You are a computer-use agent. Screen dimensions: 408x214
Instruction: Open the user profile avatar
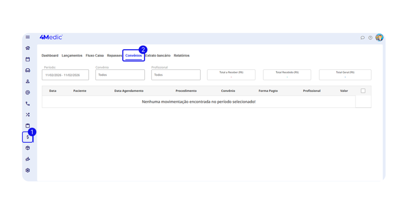point(379,37)
